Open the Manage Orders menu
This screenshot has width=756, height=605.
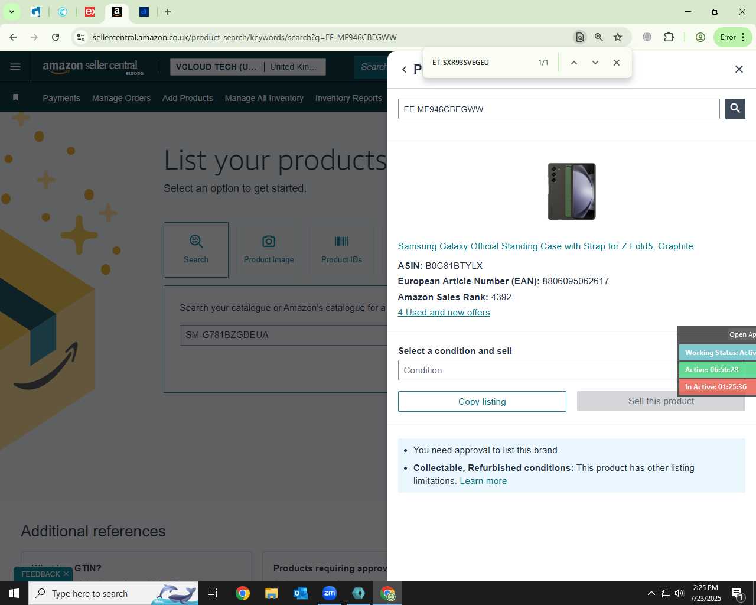tap(121, 98)
